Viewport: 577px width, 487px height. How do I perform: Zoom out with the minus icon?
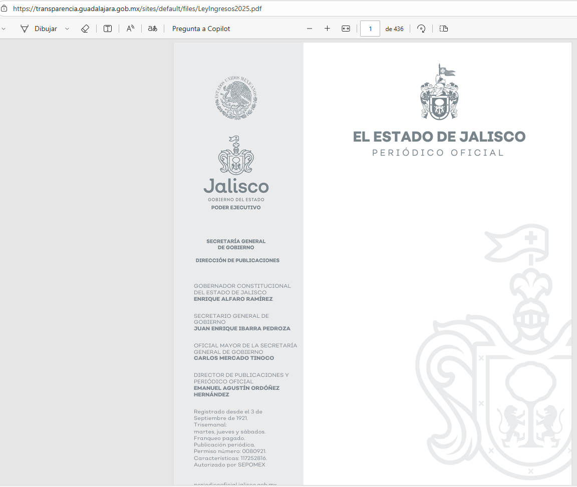pyautogui.click(x=310, y=29)
